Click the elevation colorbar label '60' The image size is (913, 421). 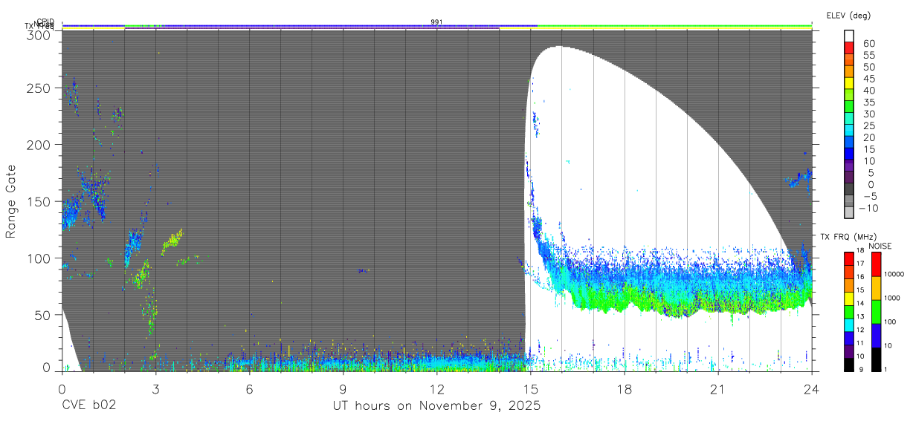(x=868, y=44)
